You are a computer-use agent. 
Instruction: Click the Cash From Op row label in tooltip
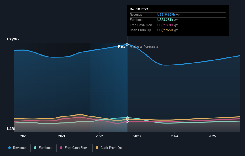pos(140,30)
